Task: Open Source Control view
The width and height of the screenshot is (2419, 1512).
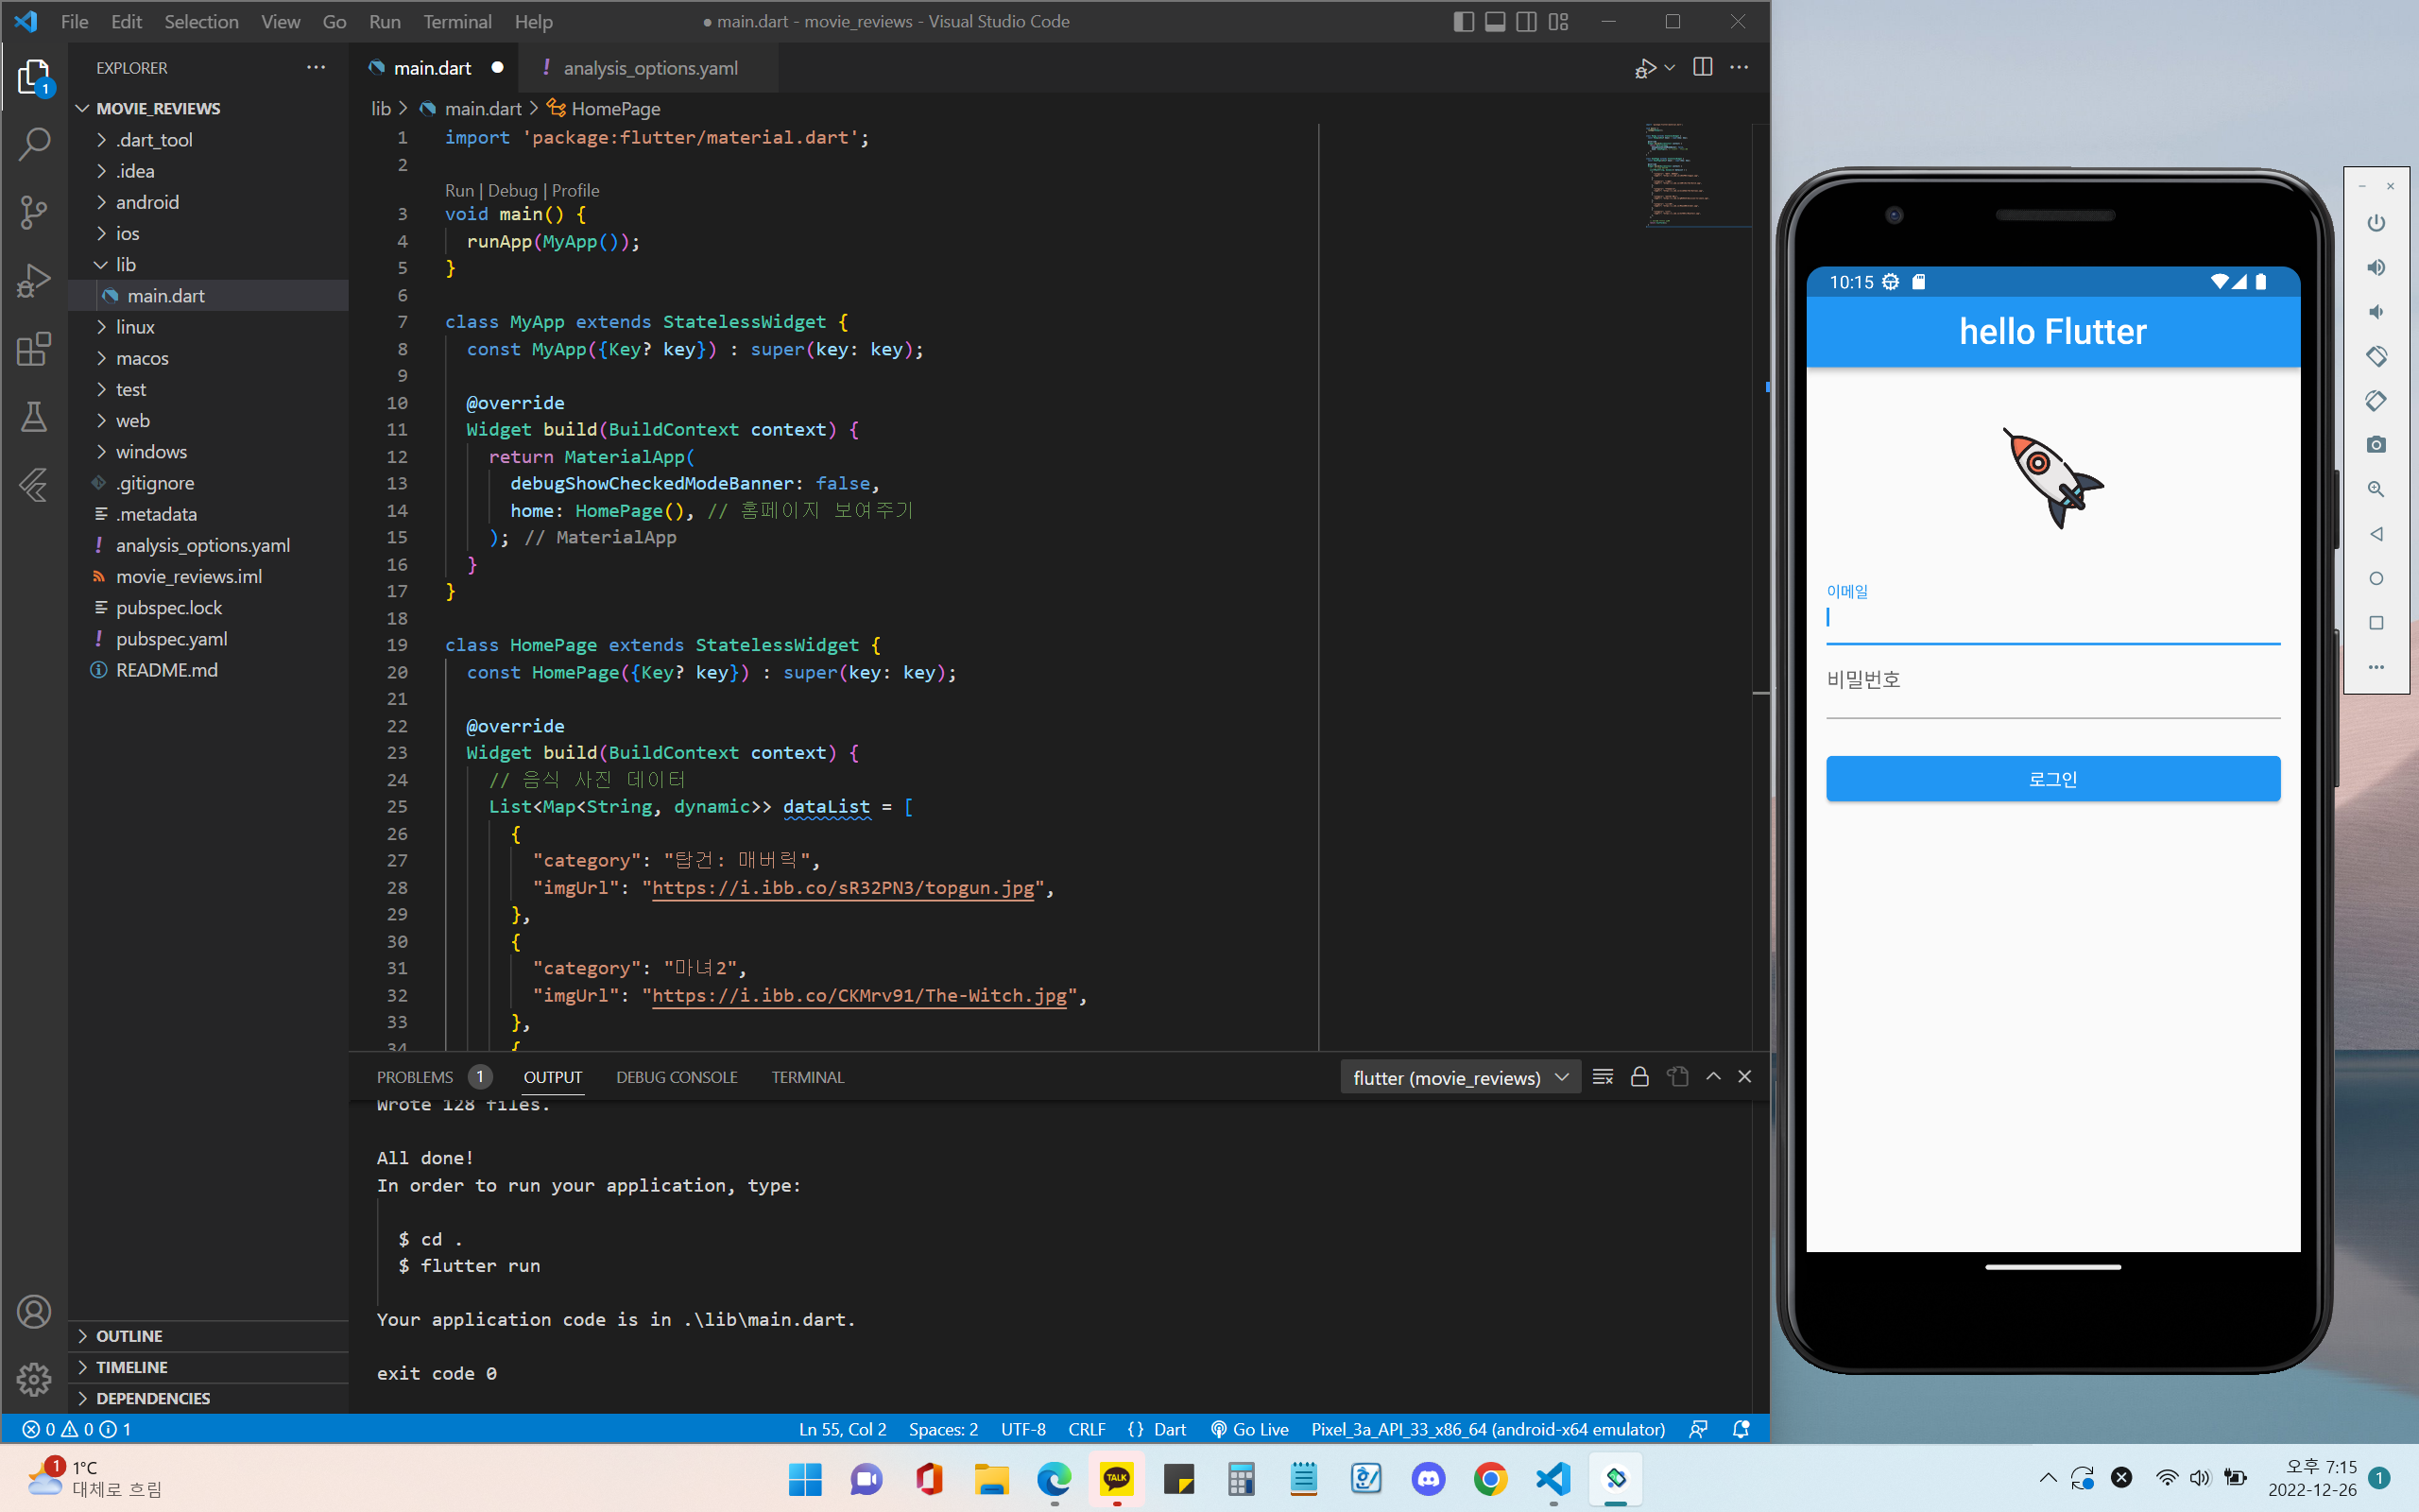Action: [x=34, y=212]
